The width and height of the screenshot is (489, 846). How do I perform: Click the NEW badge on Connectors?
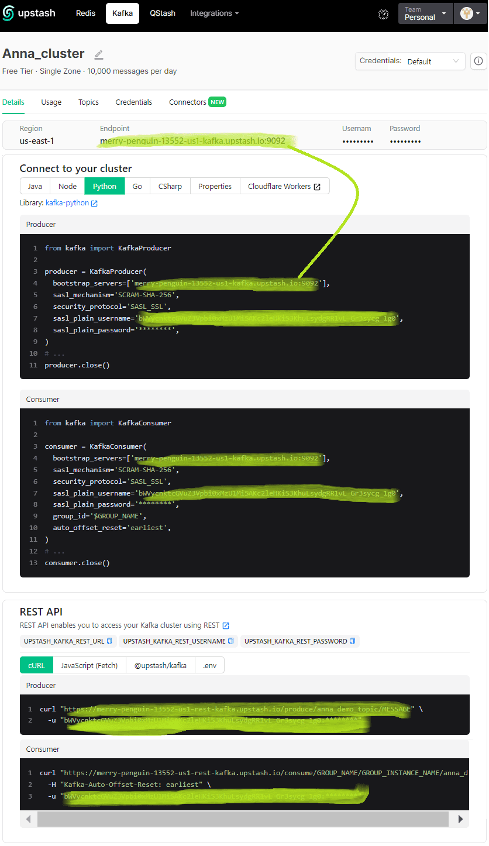click(218, 102)
